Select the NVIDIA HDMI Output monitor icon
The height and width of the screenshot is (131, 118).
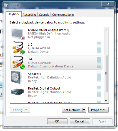click(x=18, y=34)
